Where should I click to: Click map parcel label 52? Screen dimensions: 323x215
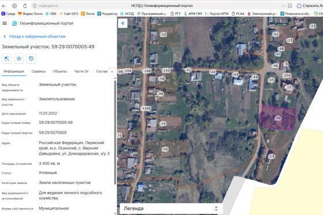pyautogui.click(x=163, y=35)
